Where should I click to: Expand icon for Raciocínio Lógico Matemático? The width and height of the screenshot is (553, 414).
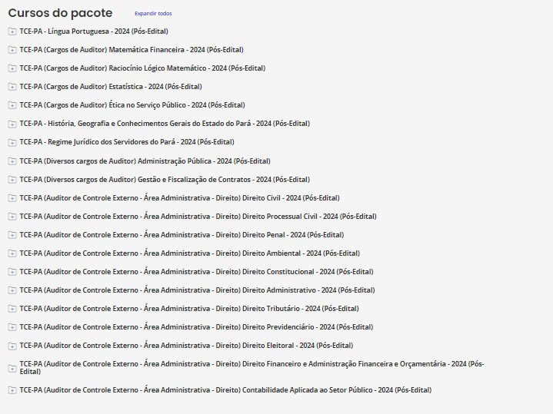12,68
